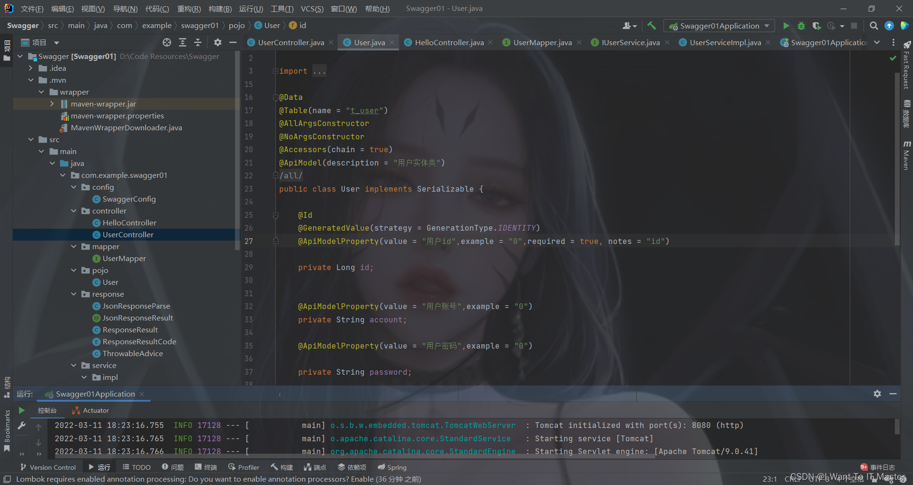Collapse the controller package
This screenshot has height=485, width=913.
coord(74,211)
